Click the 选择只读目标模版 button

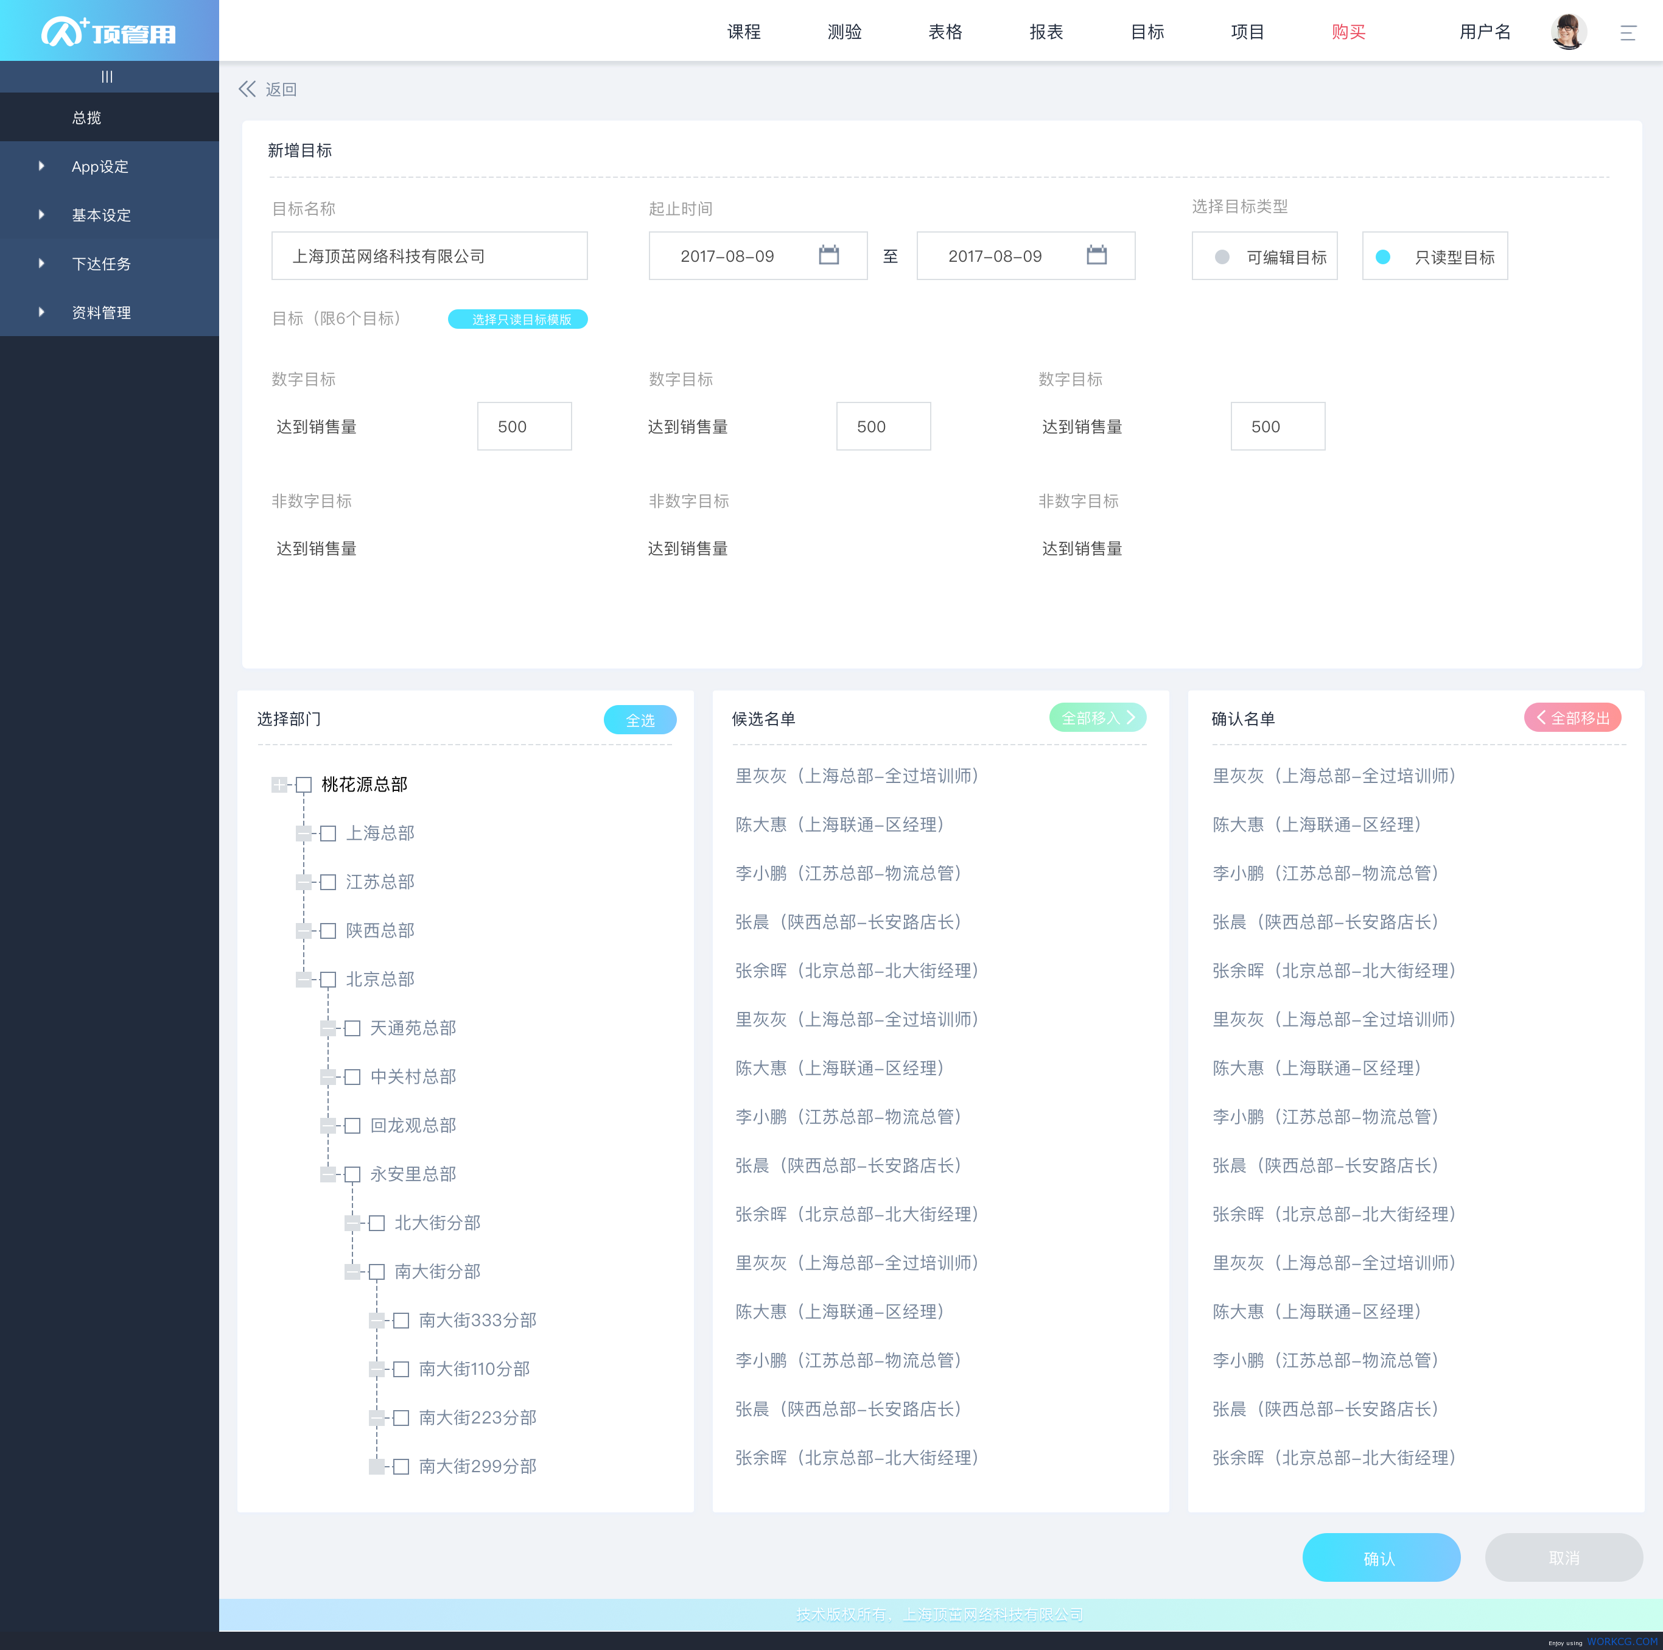pos(518,320)
